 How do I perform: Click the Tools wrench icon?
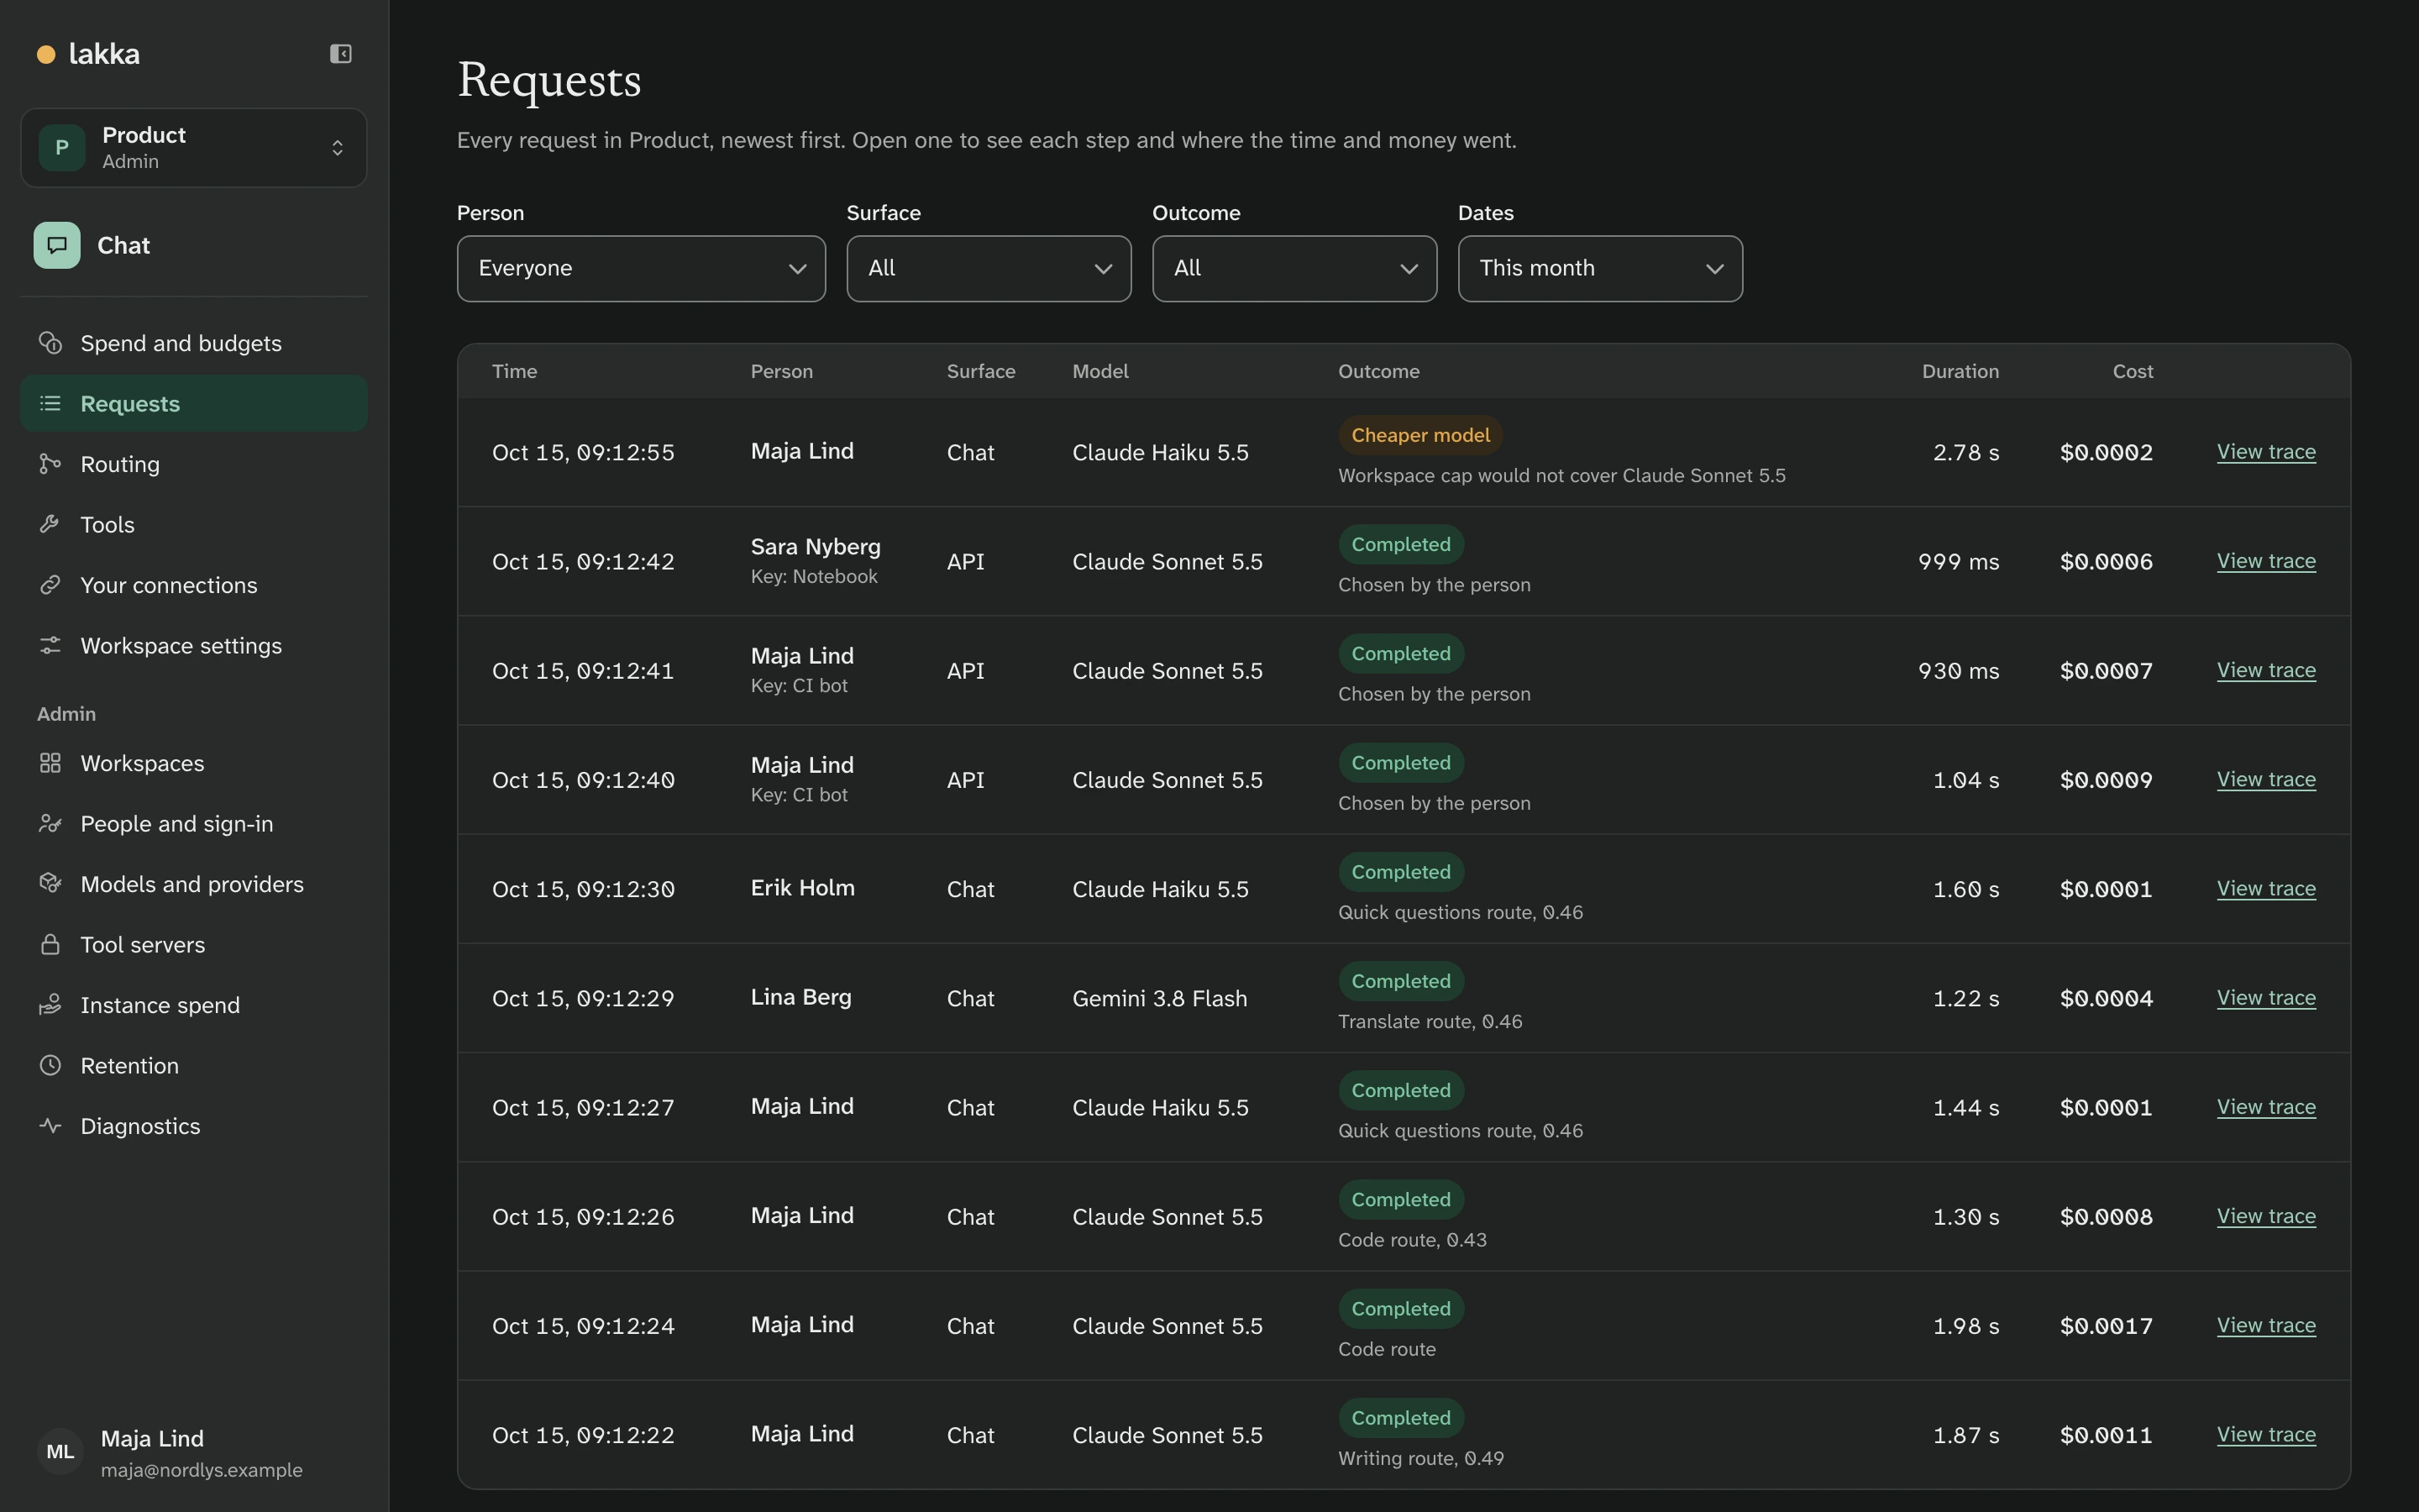point(50,524)
